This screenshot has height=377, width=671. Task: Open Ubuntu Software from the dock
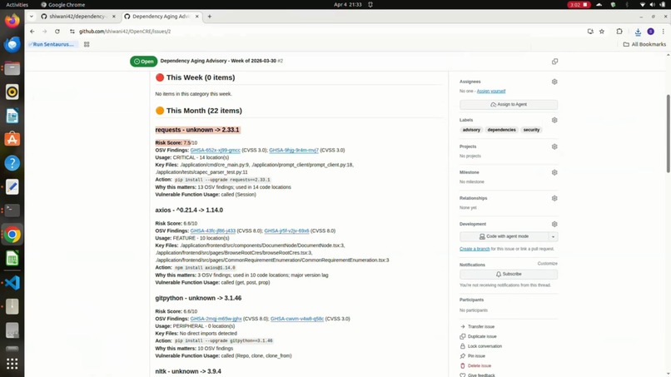12,139
